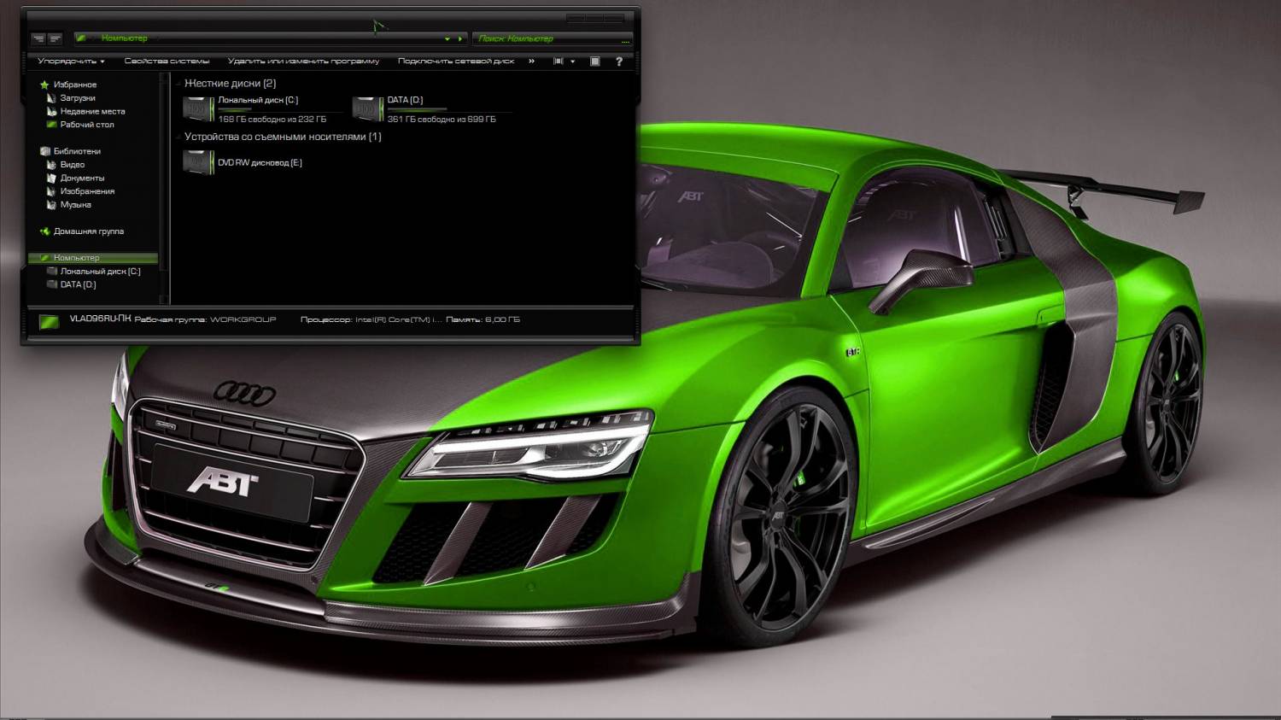Select the DATA (D:) drive icon in main pane
The height and width of the screenshot is (720, 1281).
click(x=367, y=109)
